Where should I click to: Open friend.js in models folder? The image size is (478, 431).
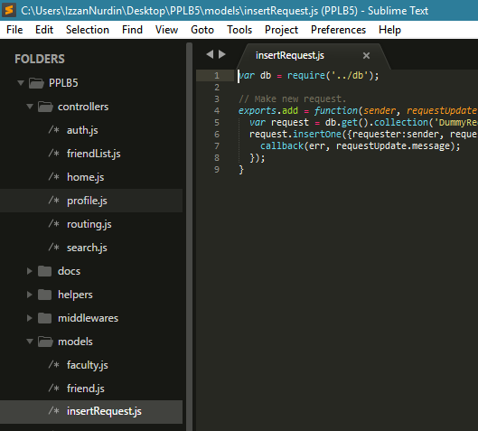(x=85, y=389)
